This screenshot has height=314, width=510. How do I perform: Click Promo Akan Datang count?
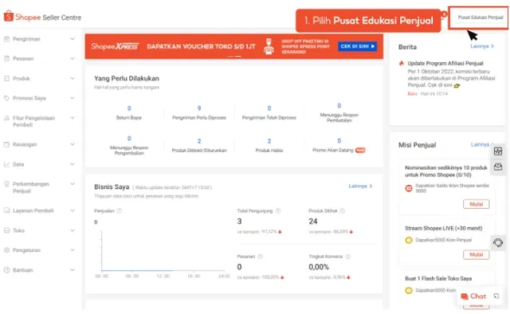click(339, 141)
